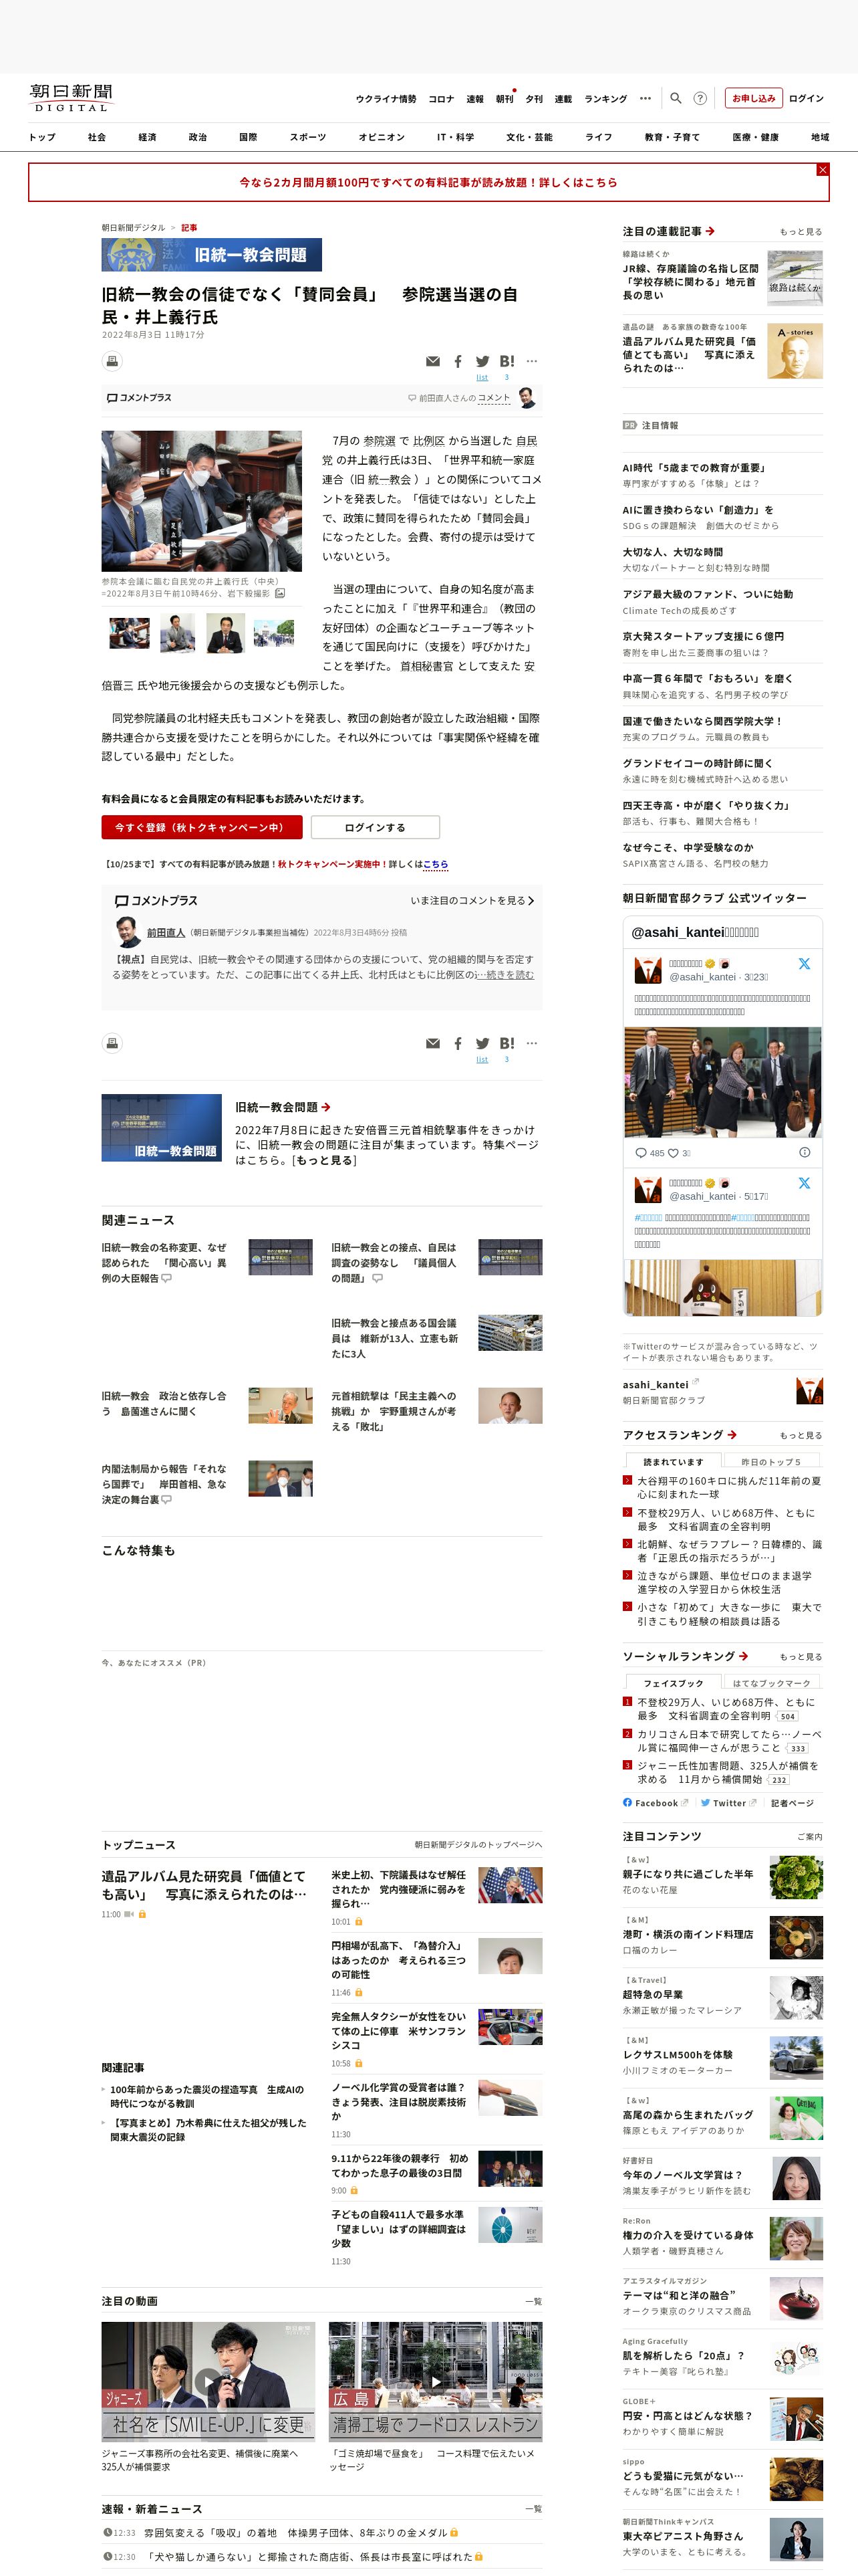Image resolution: width=858 pixels, height=2576 pixels.
Task: Select the フェイスブック ranking tab
Action: (x=673, y=1683)
